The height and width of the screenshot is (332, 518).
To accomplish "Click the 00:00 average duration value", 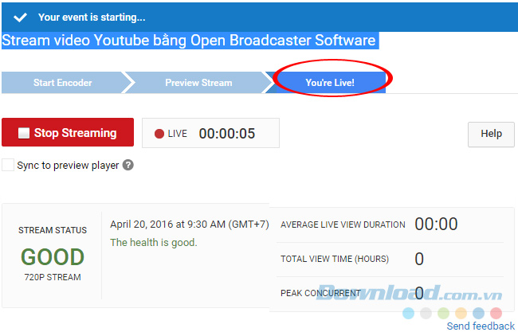I will click(436, 224).
